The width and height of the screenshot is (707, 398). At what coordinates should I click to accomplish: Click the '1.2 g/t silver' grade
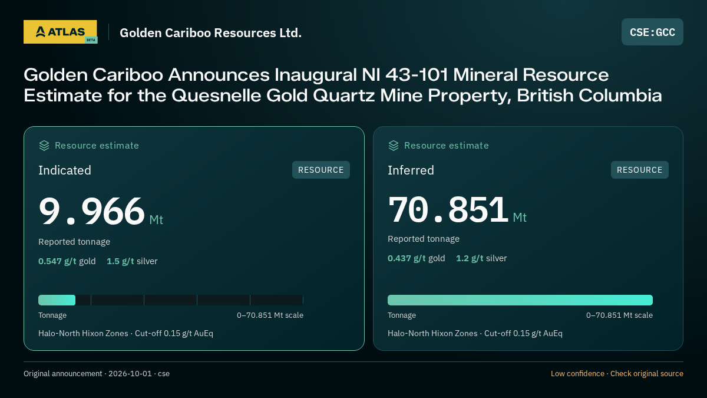[481, 258]
